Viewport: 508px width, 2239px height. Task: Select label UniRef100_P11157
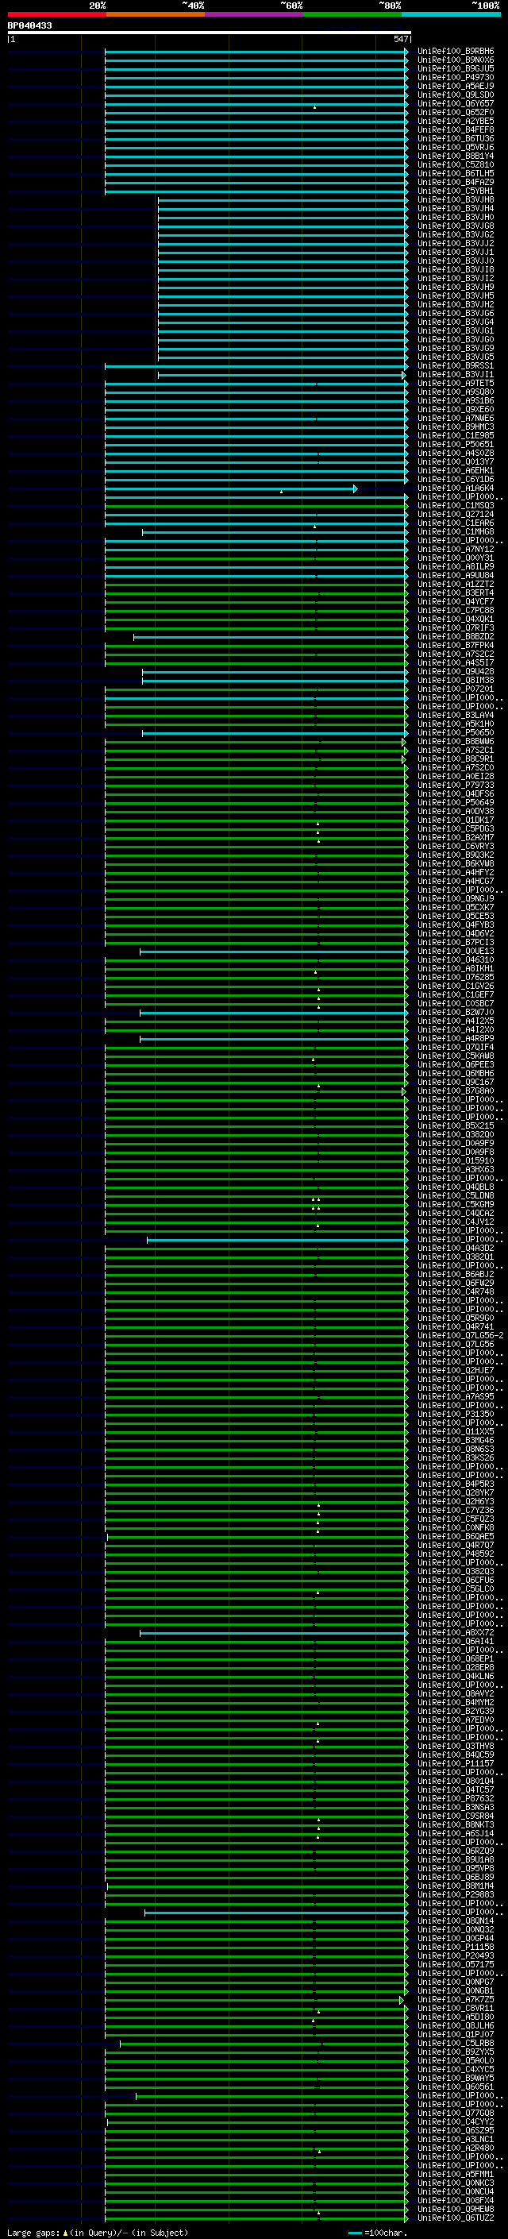tap(456, 1763)
